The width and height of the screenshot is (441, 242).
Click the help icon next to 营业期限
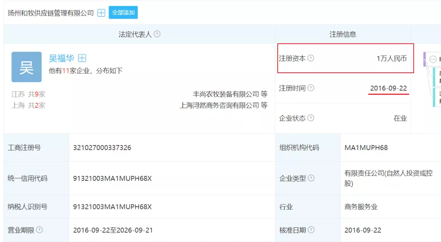(39, 230)
